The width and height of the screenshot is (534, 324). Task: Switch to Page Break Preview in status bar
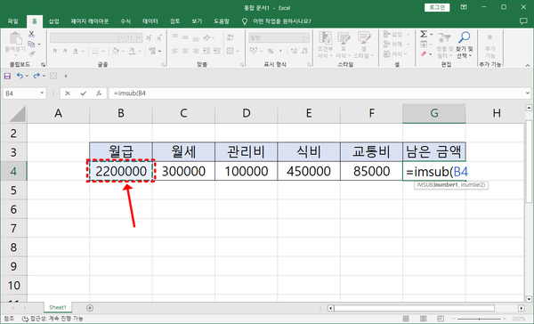(441, 319)
